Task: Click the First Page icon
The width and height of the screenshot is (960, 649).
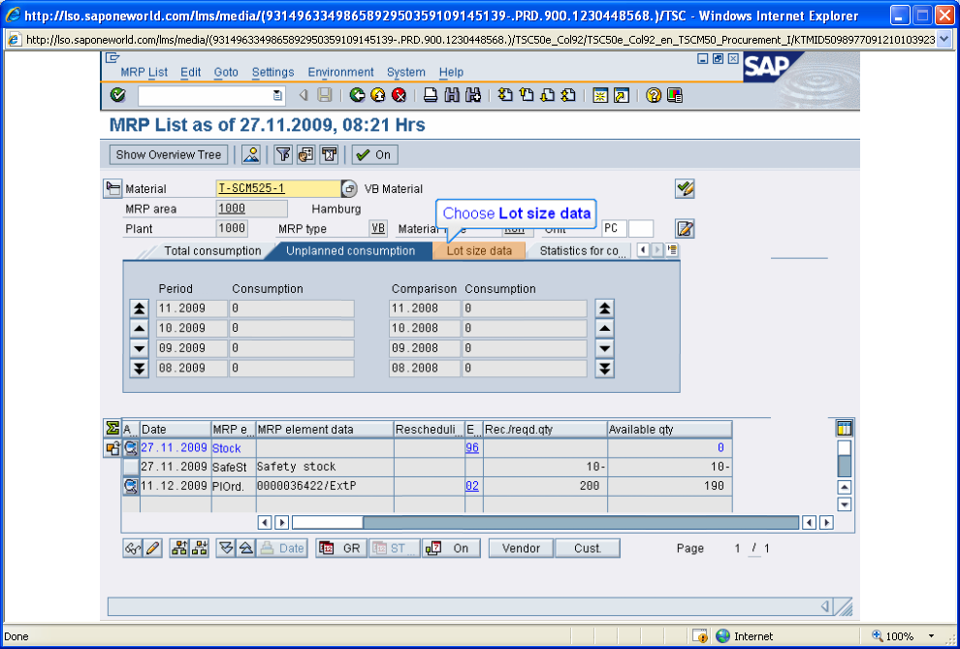Action: click(505, 95)
